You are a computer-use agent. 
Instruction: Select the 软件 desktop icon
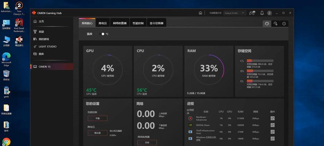click(7, 127)
